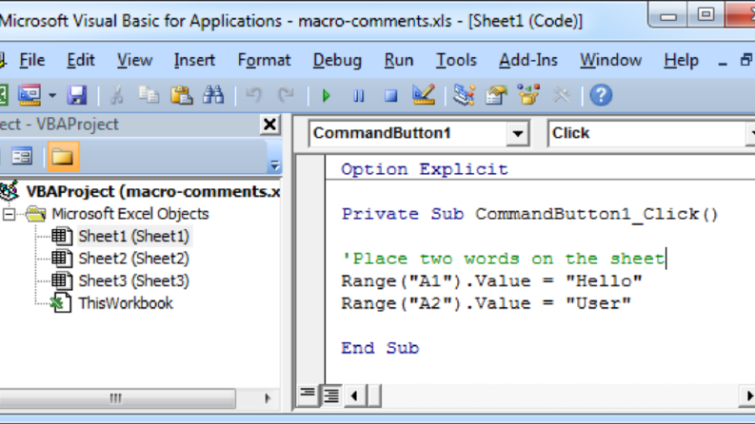This screenshot has height=424, width=755.
Task: Select Sheet3 (Sheet3) in the project tree
Action: (x=134, y=280)
